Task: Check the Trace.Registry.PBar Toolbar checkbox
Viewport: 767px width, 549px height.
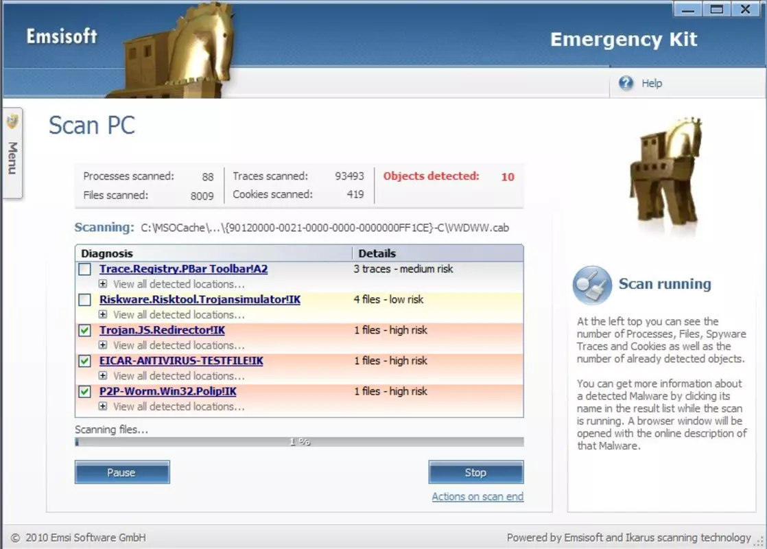Action: (84, 269)
